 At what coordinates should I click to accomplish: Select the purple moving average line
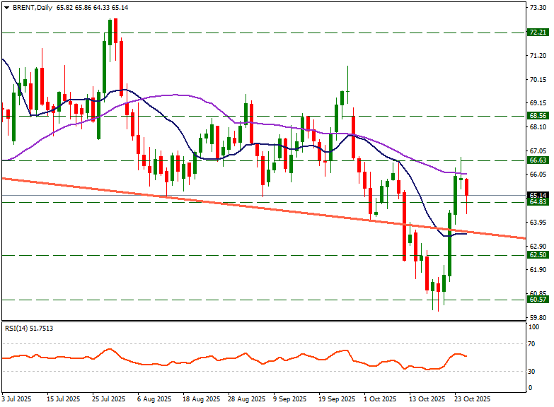coord(177,95)
